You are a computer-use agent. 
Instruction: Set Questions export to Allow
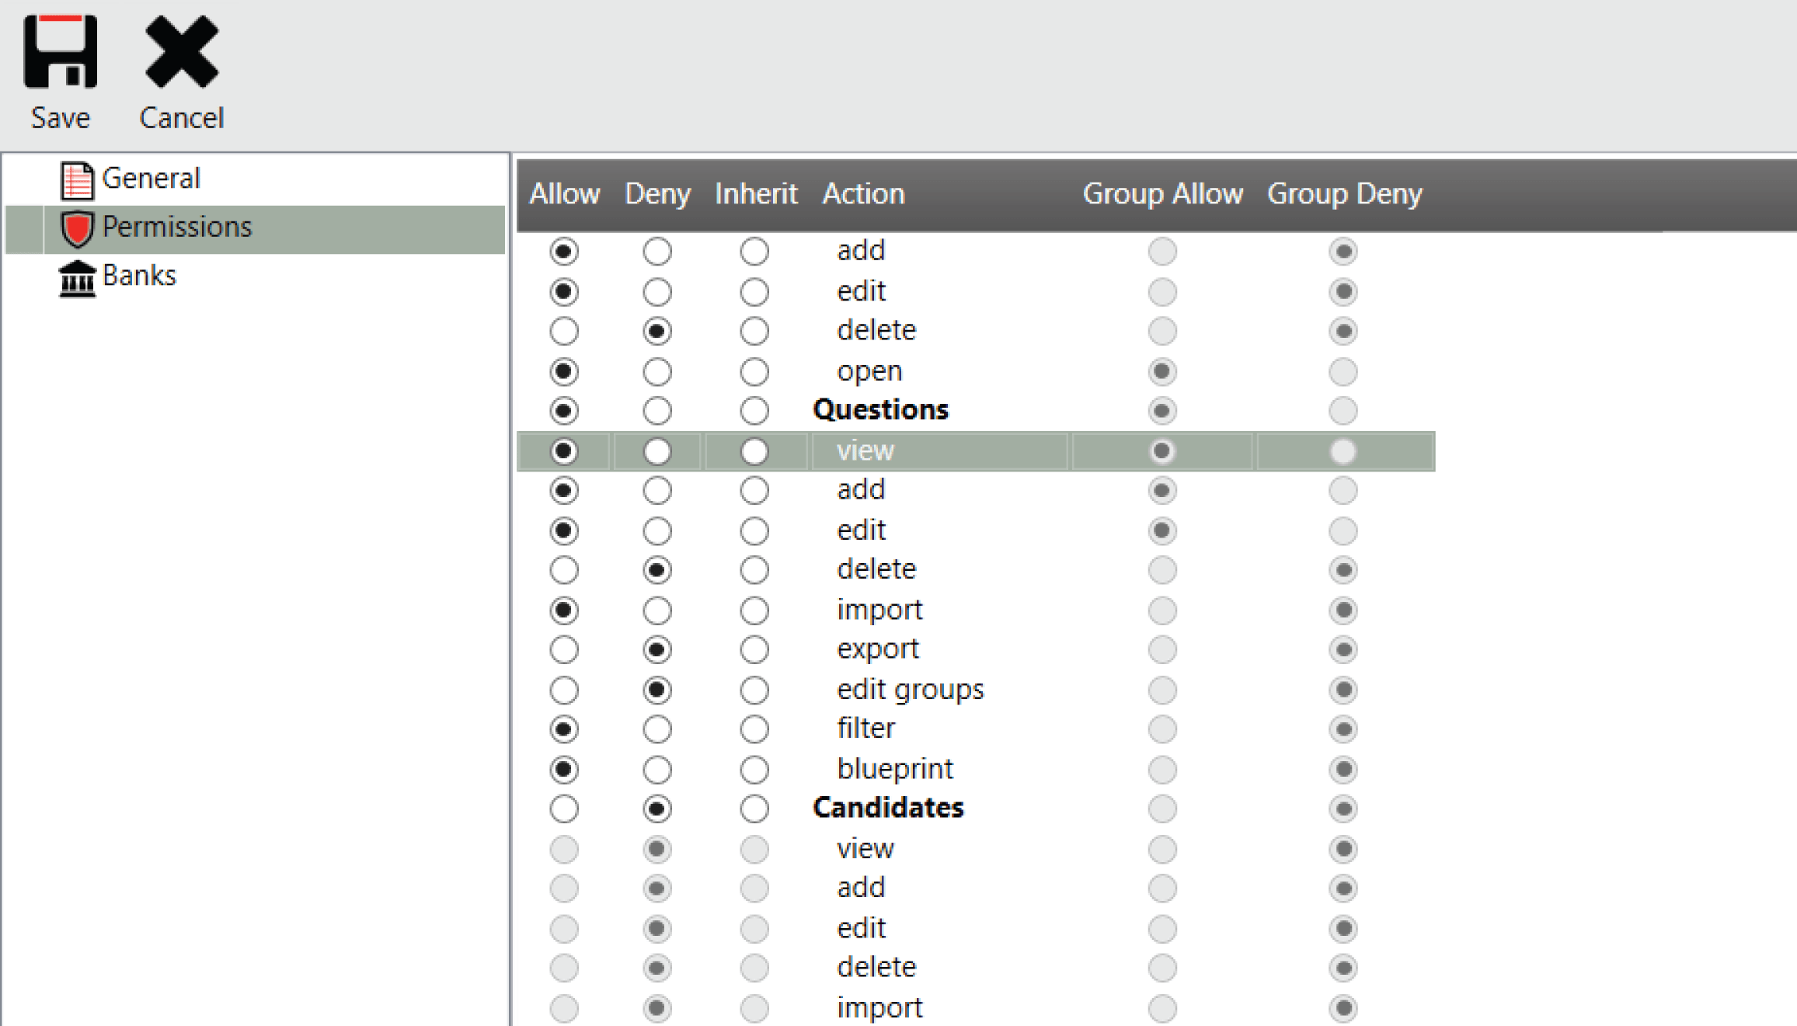tap(564, 649)
